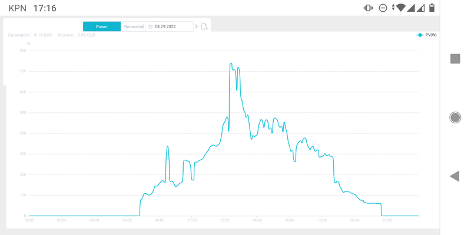Tap the Wi-Fi signal icon
This screenshot has height=235, width=471.
pyautogui.click(x=400, y=8)
